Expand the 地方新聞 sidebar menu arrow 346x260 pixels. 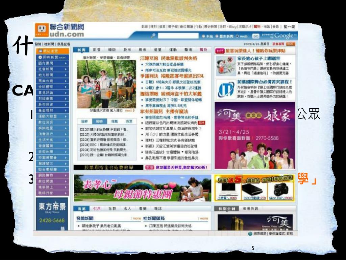66,75
